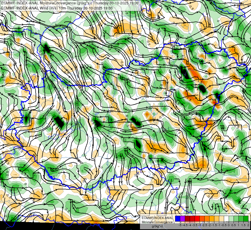Click the -2.5 tick label in the legend
This screenshot has height=230, width=251.
pos(204,225)
